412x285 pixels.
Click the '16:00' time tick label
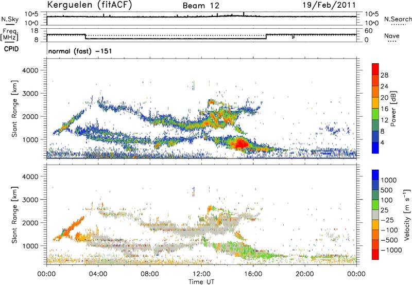(x=253, y=274)
